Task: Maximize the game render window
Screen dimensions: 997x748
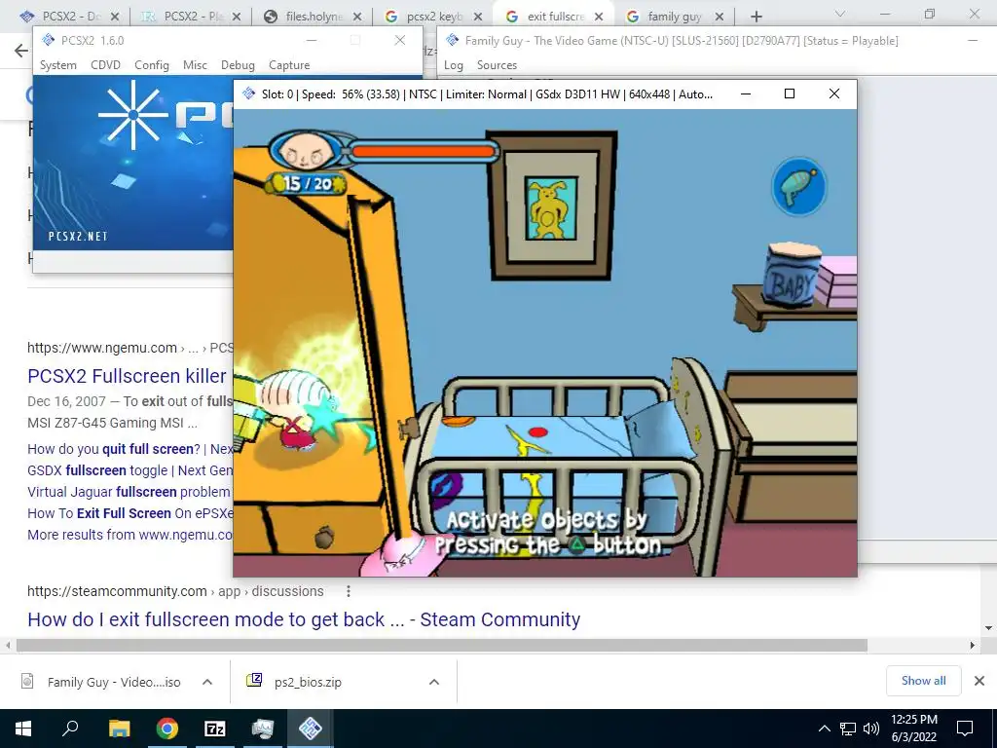Action: (789, 93)
